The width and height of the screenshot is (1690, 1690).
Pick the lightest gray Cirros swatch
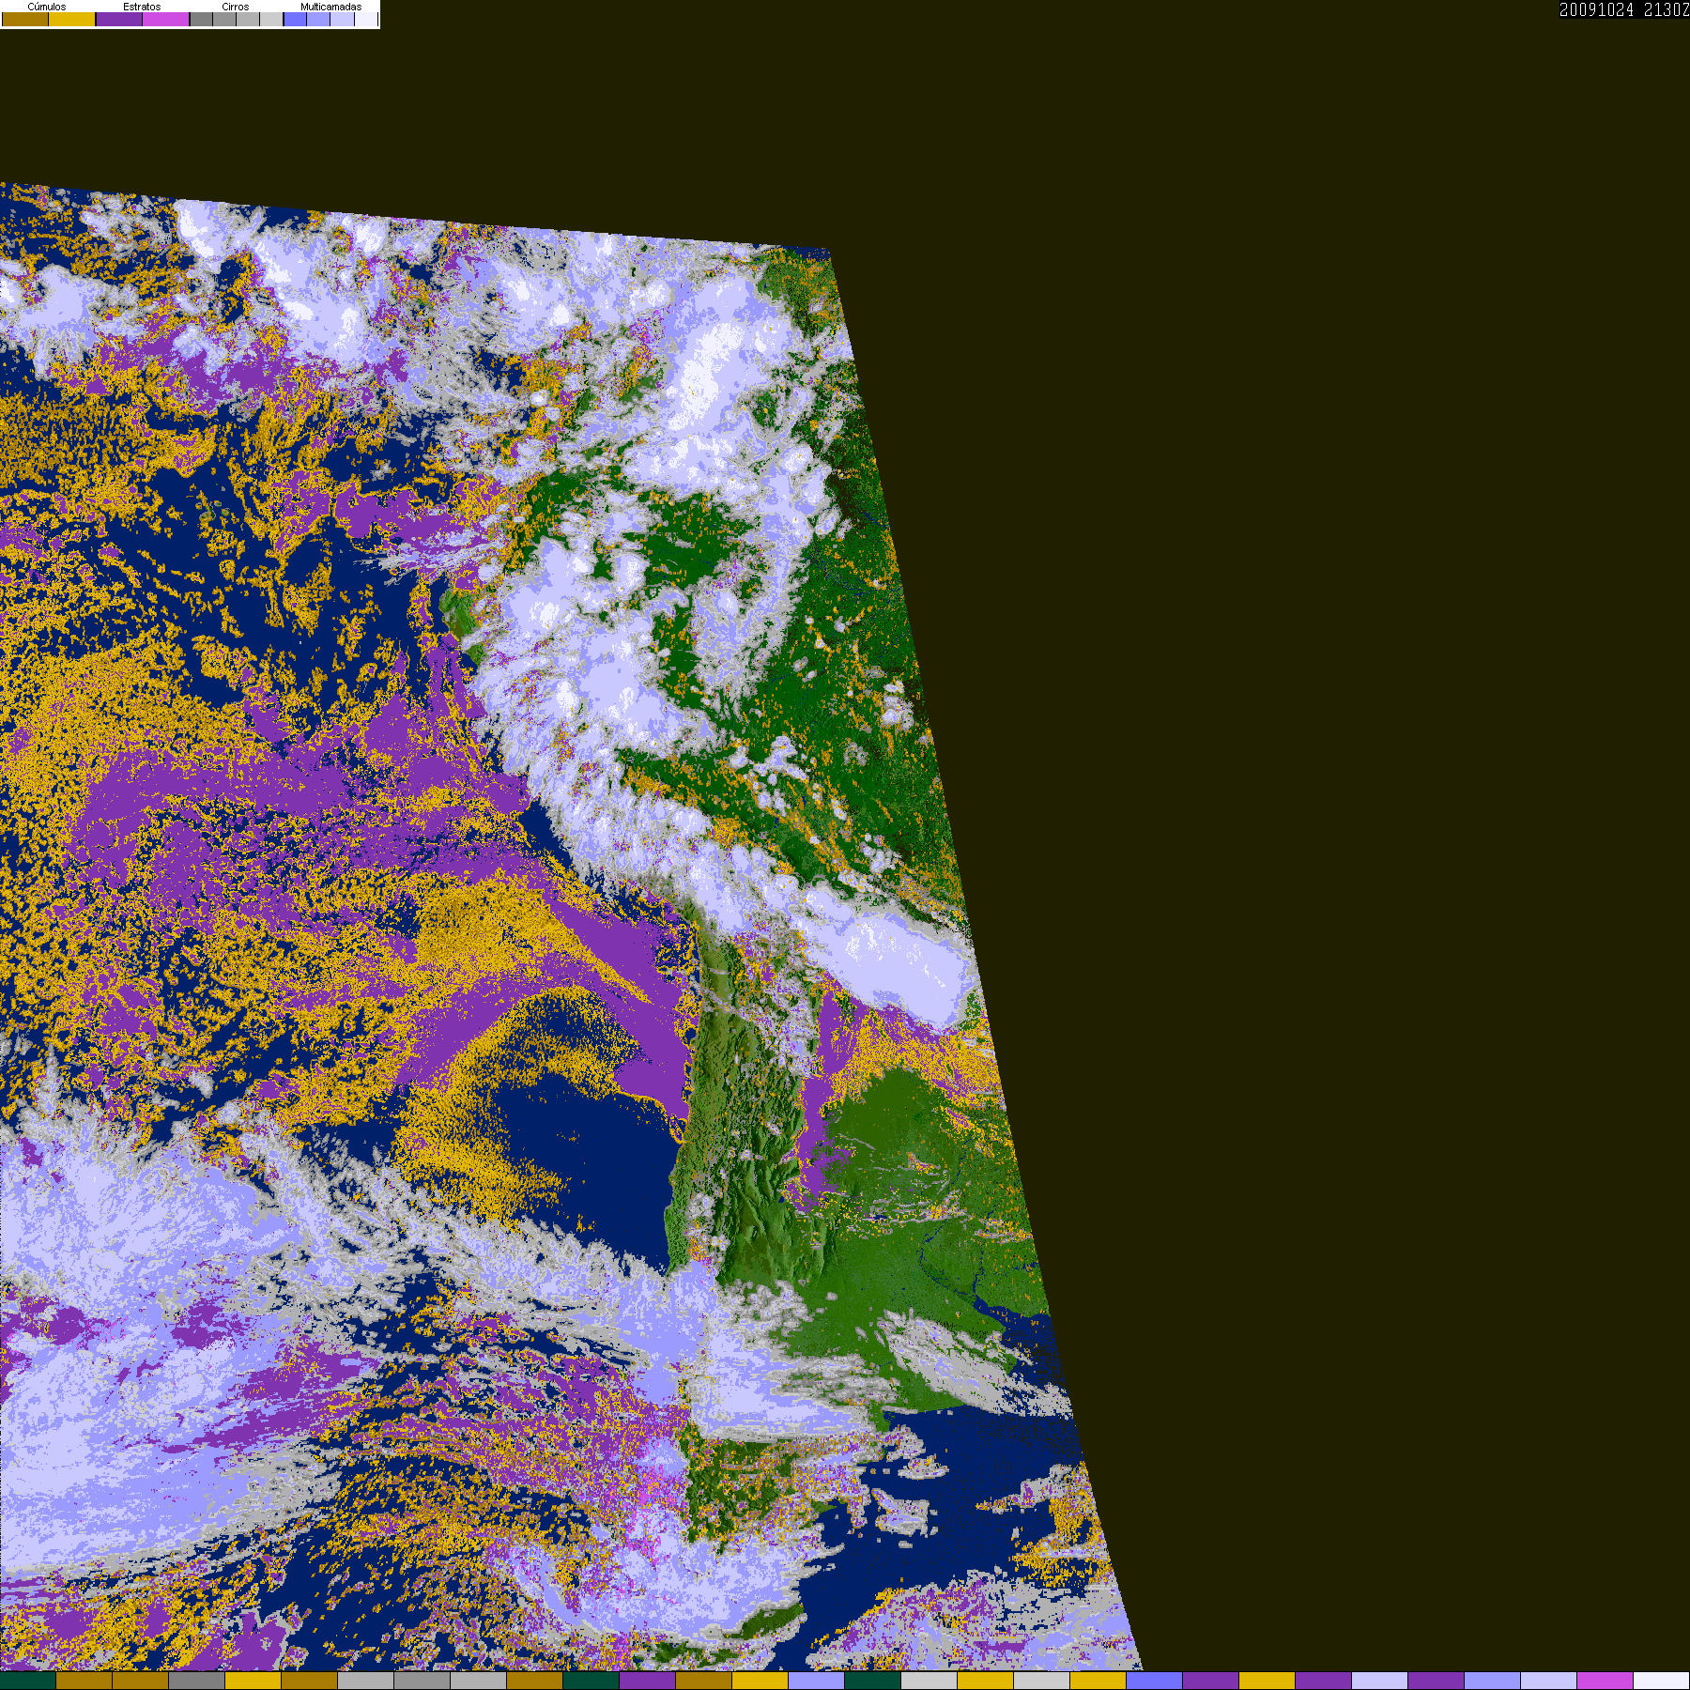pyautogui.click(x=271, y=19)
